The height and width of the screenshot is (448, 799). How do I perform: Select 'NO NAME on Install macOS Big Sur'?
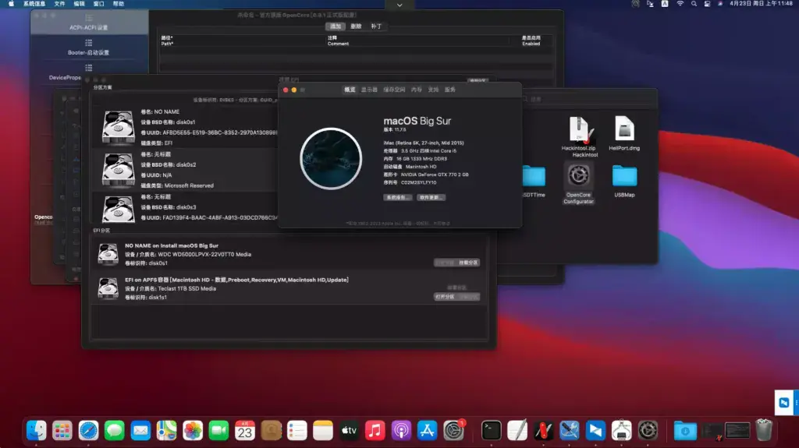(289, 254)
